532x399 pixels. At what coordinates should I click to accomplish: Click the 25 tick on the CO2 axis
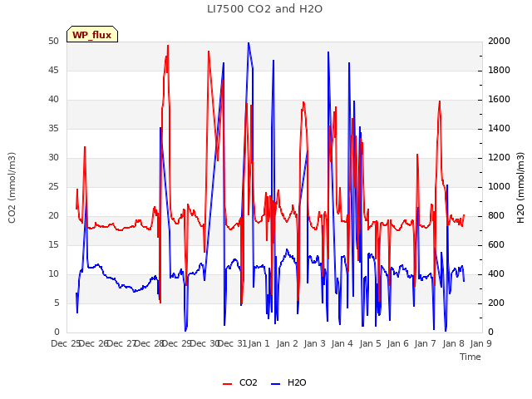[53, 186]
